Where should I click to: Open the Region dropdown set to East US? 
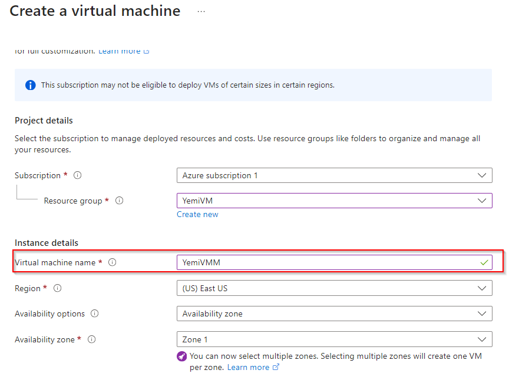334,288
